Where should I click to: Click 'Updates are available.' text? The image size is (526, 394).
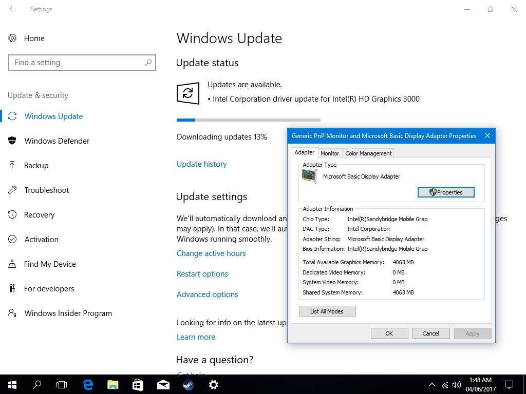tap(245, 85)
